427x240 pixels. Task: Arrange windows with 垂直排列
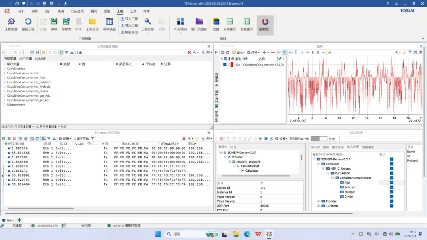[247, 24]
